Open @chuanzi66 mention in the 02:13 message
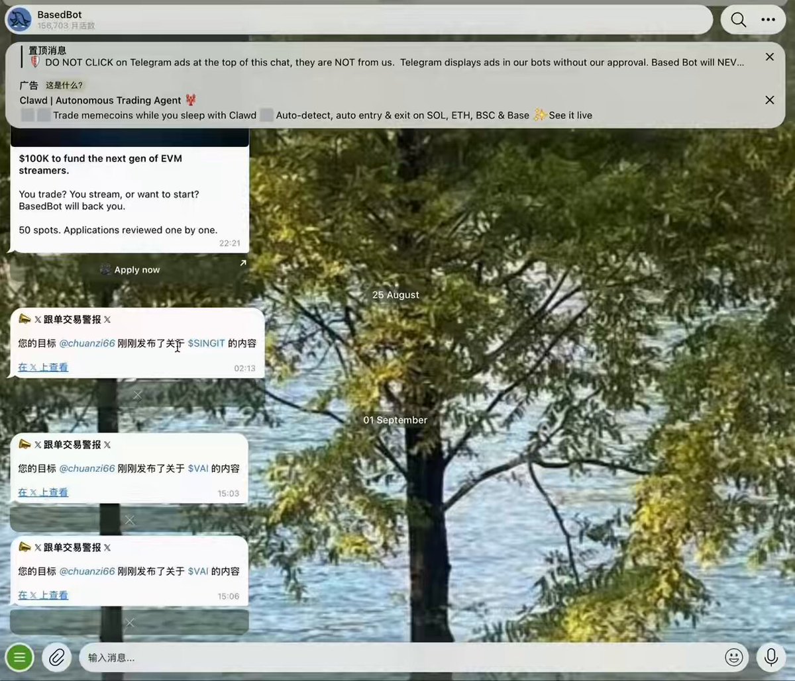795x681 pixels. point(87,343)
